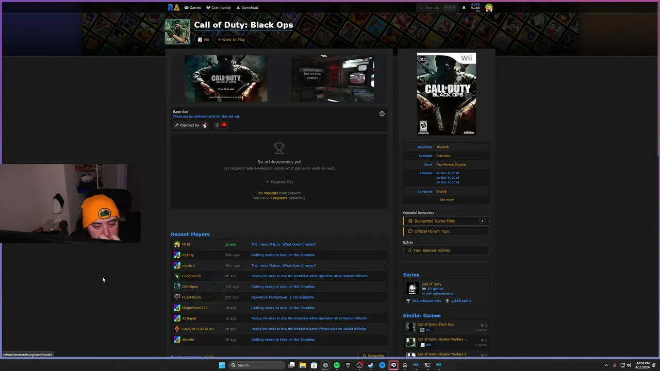Open the Games menu
Image resolution: width=660 pixels, height=371 pixels.
tap(193, 8)
